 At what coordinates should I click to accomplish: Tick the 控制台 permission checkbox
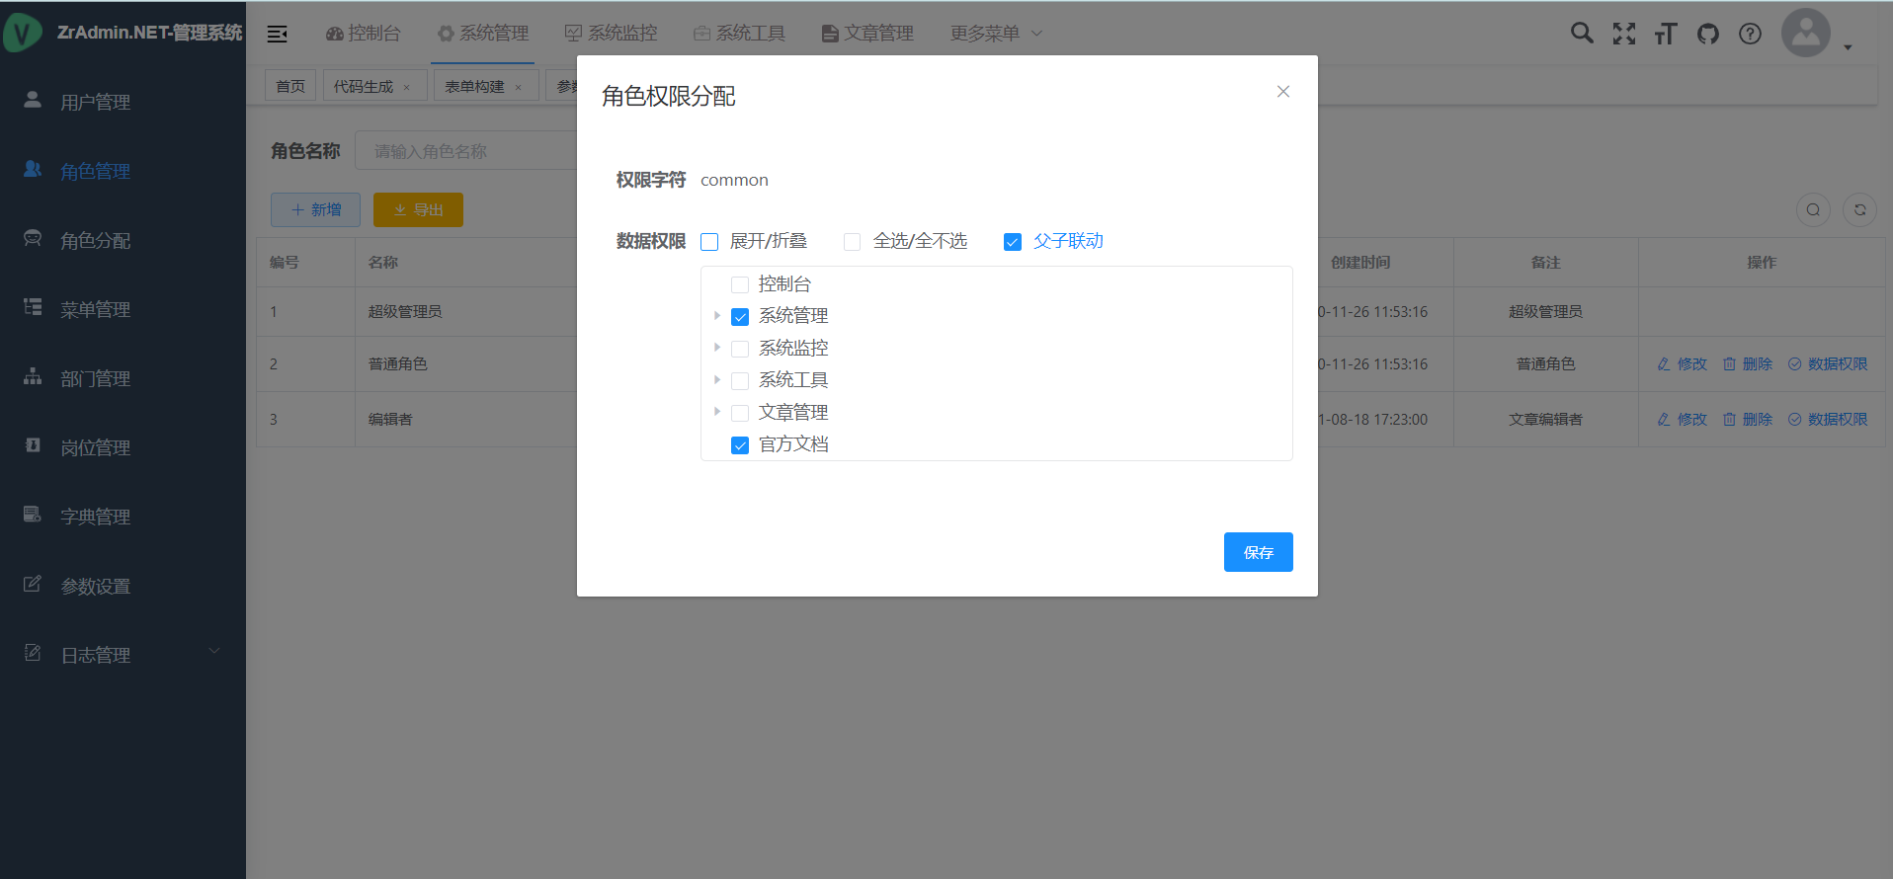coord(740,285)
